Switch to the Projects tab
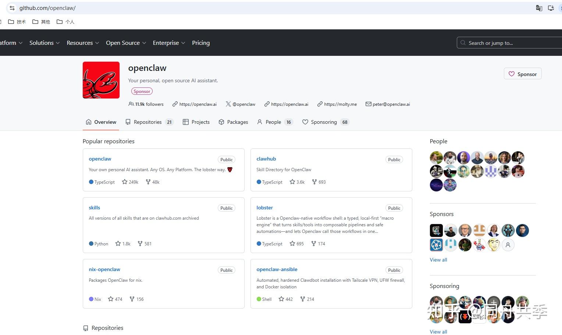 point(196,122)
